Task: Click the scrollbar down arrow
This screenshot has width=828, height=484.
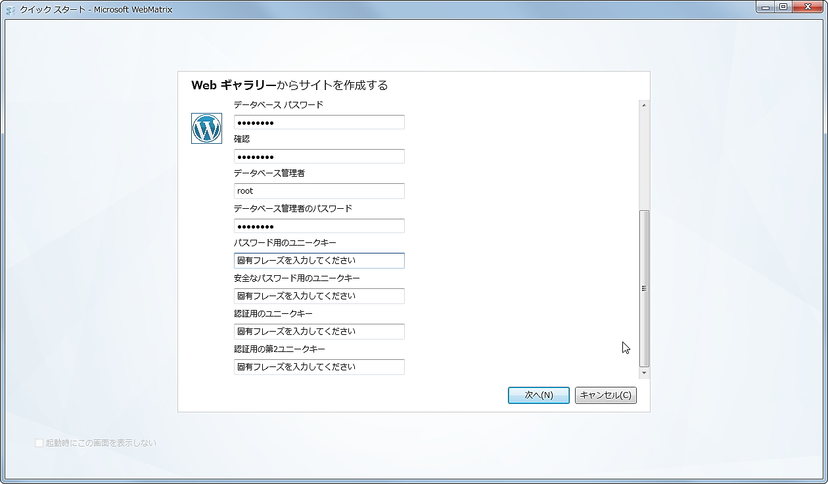Action: click(643, 372)
